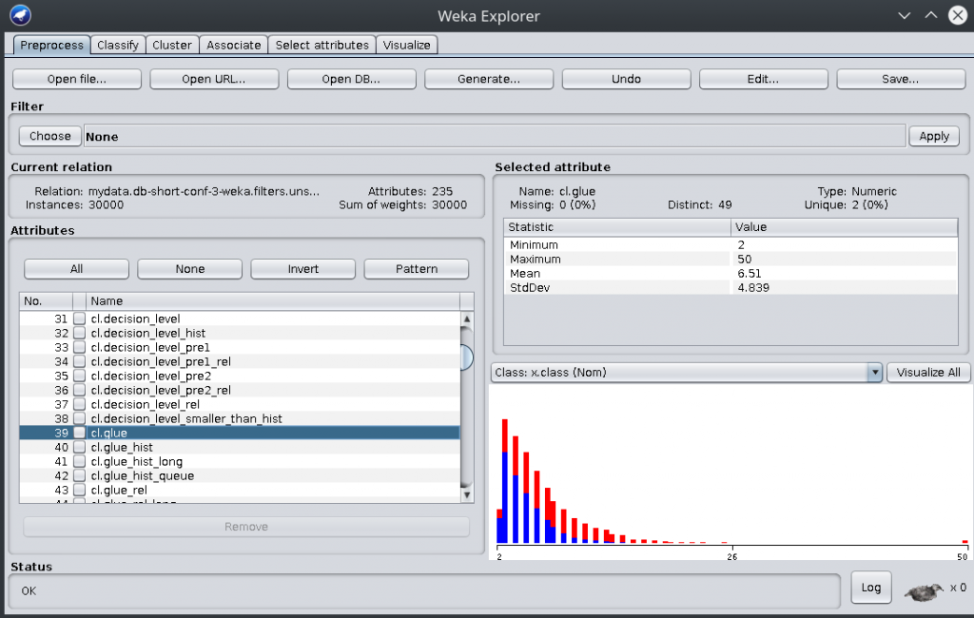Viewport: 974px width, 618px height.
Task: Click attribute list scroll up arrow
Action: pos(467,319)
